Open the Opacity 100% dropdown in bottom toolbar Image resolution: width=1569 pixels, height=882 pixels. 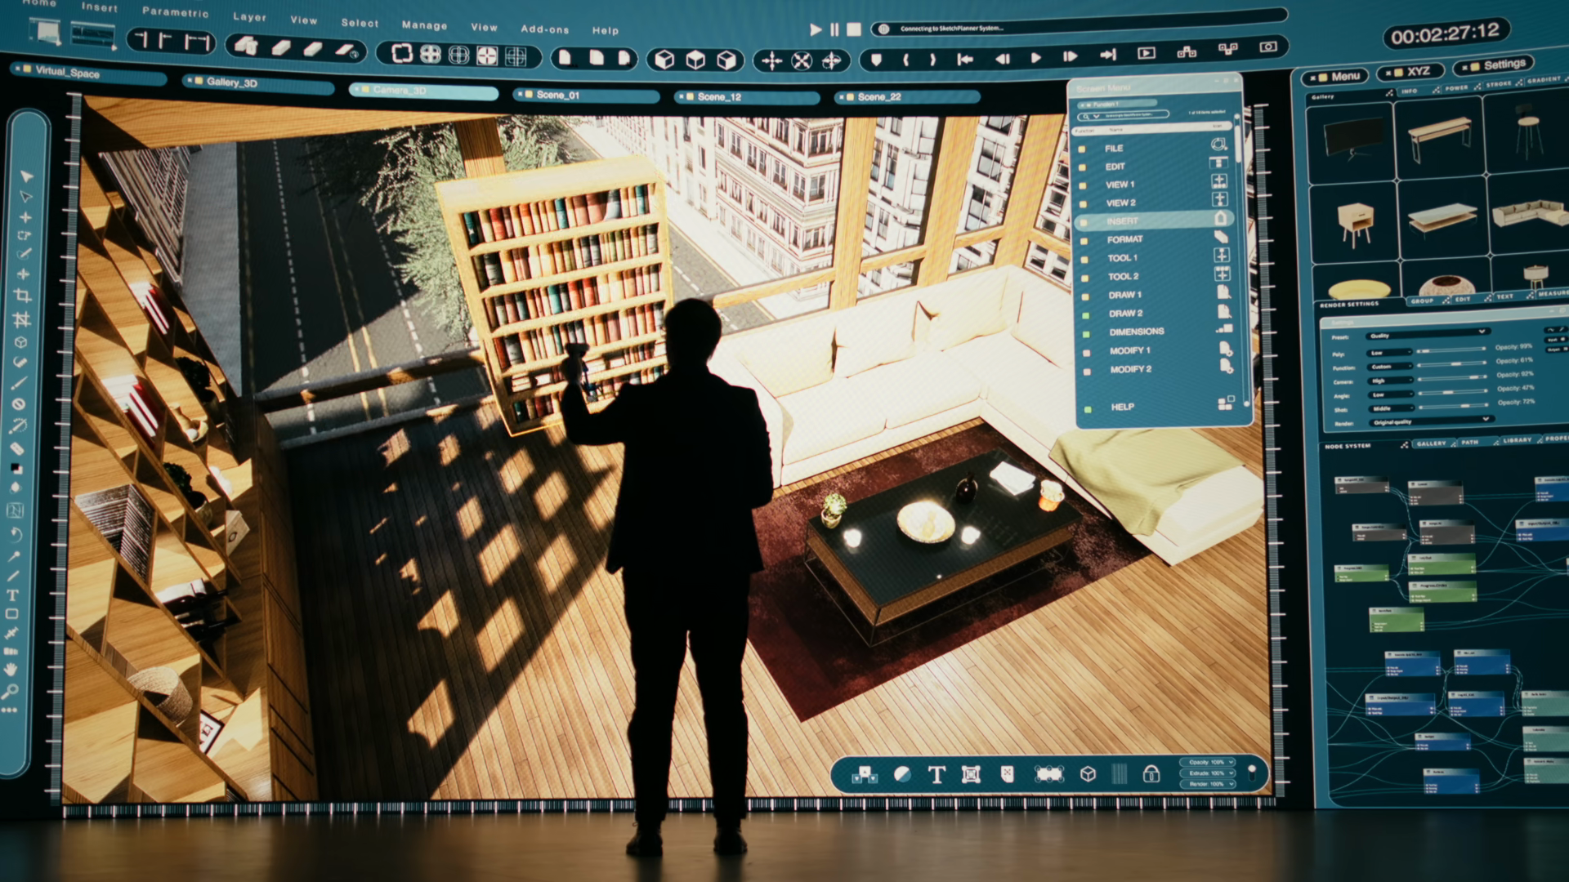pyautogui.click(x=1208, y=762)
